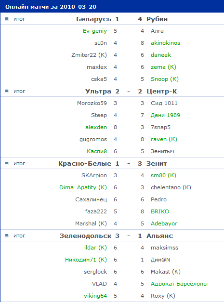224x302 pixels.
Task: Select BRIKO in Зенит lineup
Action: [x=160, y=211]
